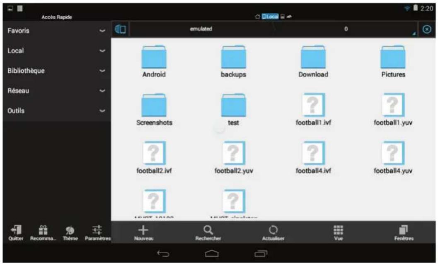Click the circled X close icon
Image resolution: width=438 pixels, height=264 pixels.
tap(426, 29)
